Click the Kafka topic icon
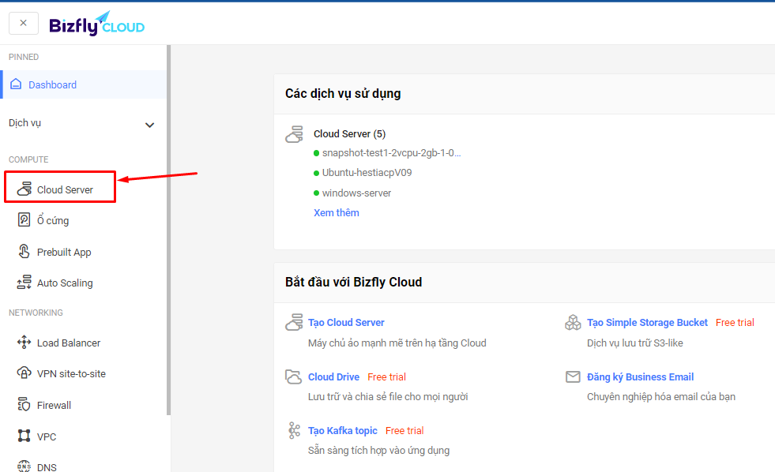 tap(294, 430)
